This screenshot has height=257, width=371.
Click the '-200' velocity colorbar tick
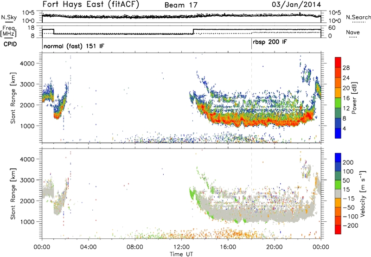point(350,225)
